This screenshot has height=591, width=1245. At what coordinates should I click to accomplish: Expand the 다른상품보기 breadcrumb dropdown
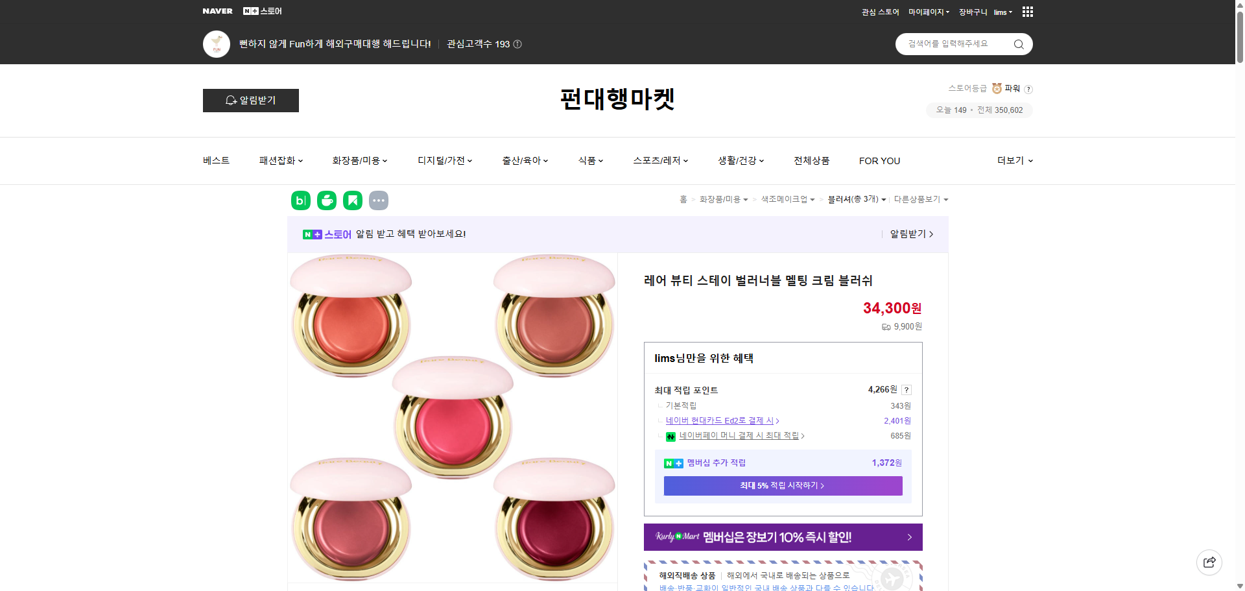[x=921, y=199]
